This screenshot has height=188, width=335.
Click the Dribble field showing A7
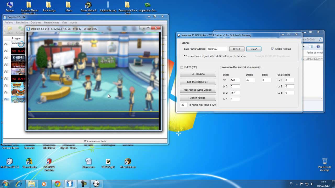coord(250,80)
